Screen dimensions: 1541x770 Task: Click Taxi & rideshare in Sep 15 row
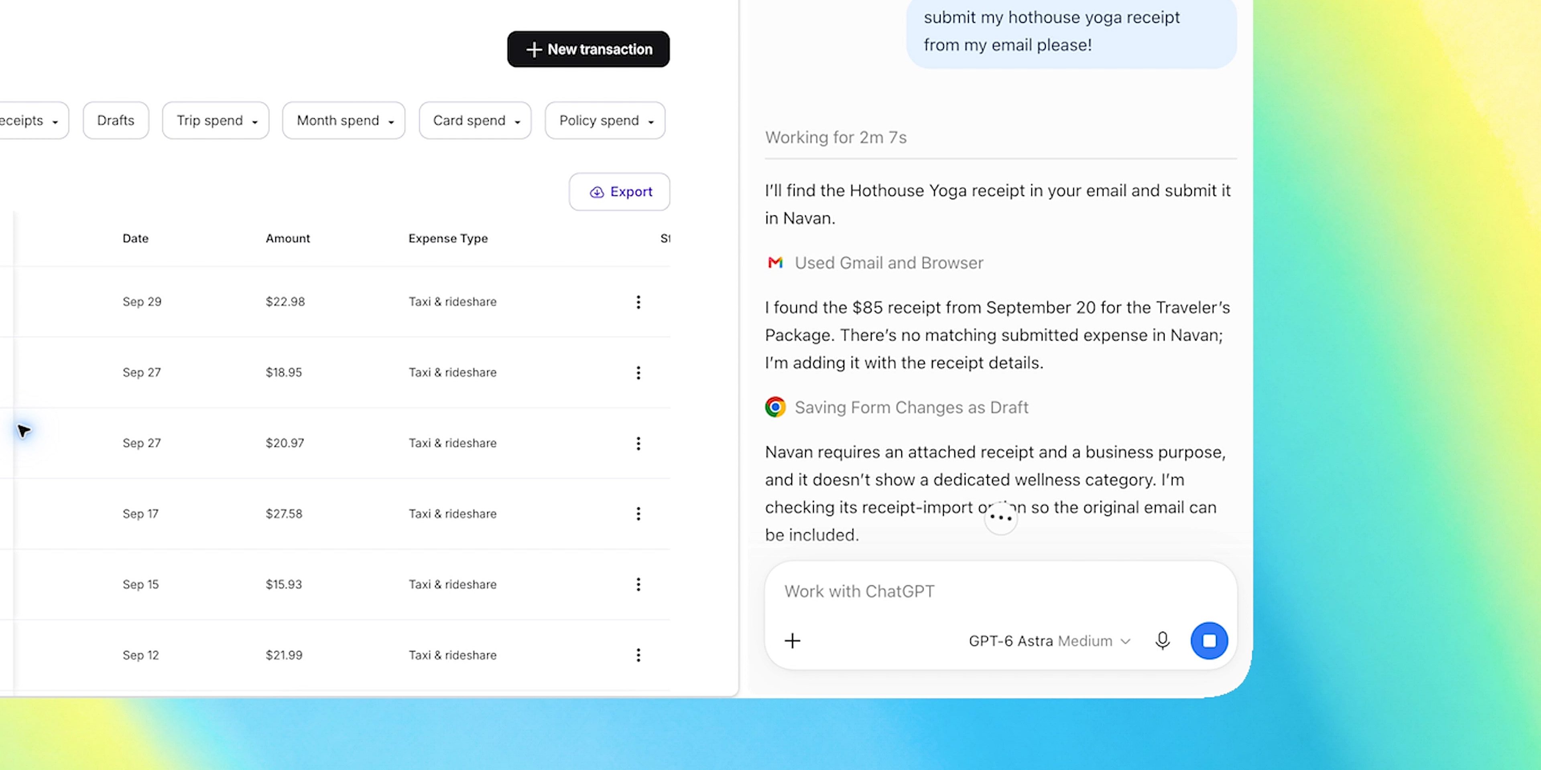pyautogui.click(x=452, y=584)
